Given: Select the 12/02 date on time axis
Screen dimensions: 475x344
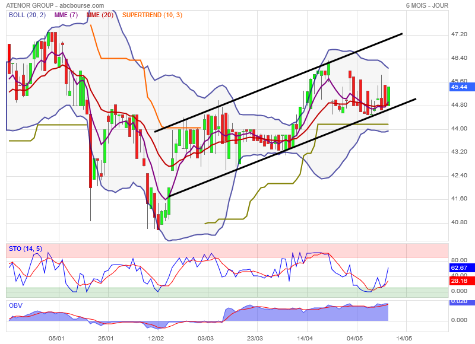Looking at the screenshot, I should [156, 338].
